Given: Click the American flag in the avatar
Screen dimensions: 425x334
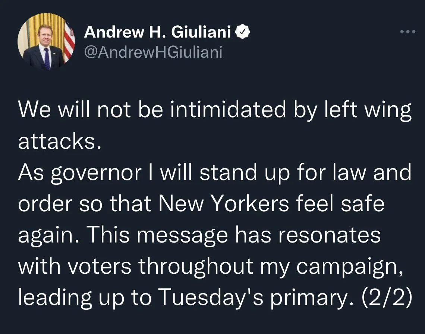Looking at the screenshot, I should pos(69,43).
